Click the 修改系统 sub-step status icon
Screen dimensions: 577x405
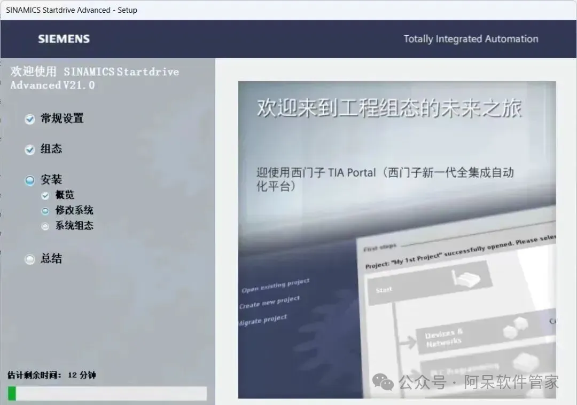coord(45,211)
